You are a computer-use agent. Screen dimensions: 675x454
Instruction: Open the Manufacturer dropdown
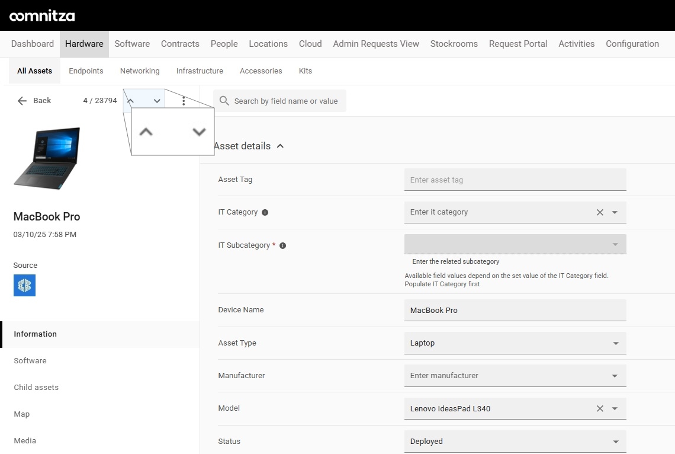coord(515,376)
